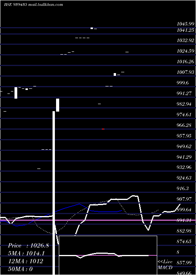The height and width of the screenshot is (275, 196).
Task: Click the 924.63 price axis label
Action: click(184, 178)
